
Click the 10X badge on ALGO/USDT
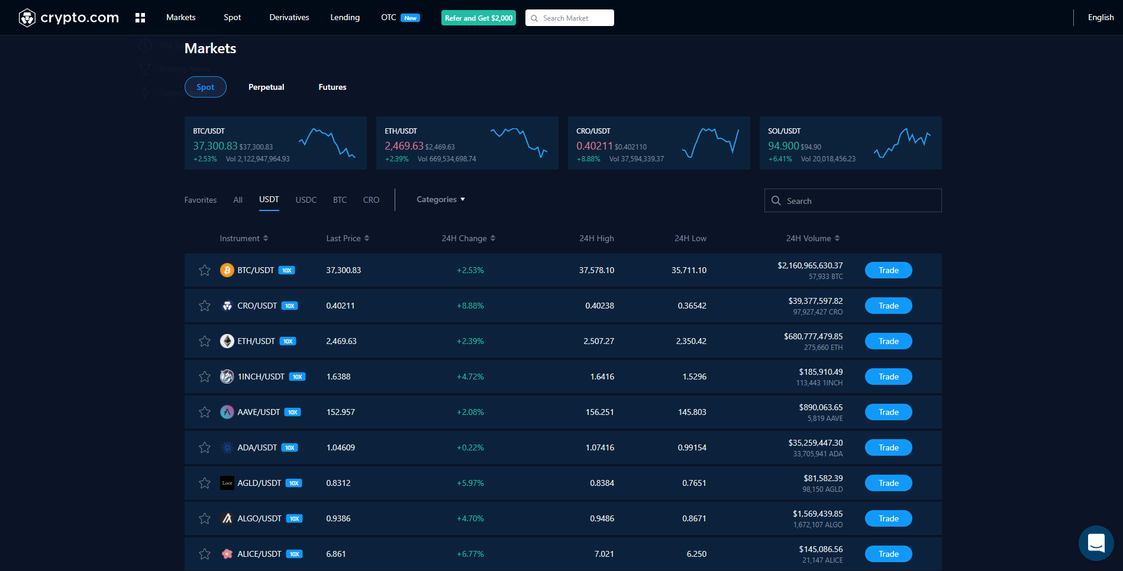click(295, 518)
